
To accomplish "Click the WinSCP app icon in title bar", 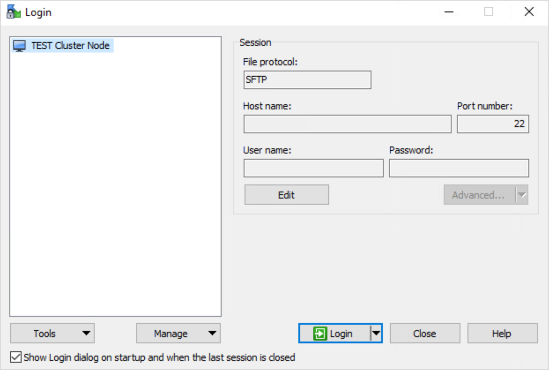I will click(14, 12).
